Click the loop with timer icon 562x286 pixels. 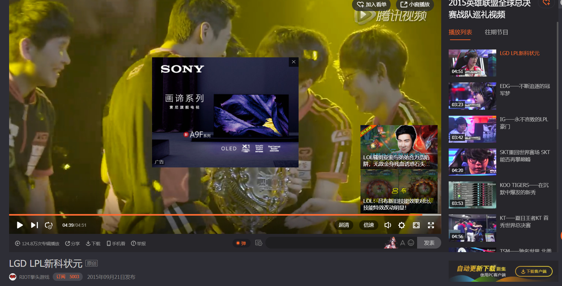(x=49, y=225)
